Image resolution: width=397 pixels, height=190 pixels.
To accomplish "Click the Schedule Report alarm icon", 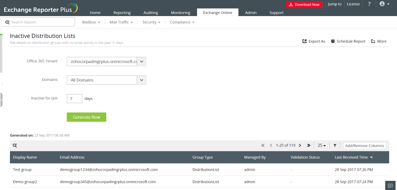I will pyautogui.click(x=333, y=41).
